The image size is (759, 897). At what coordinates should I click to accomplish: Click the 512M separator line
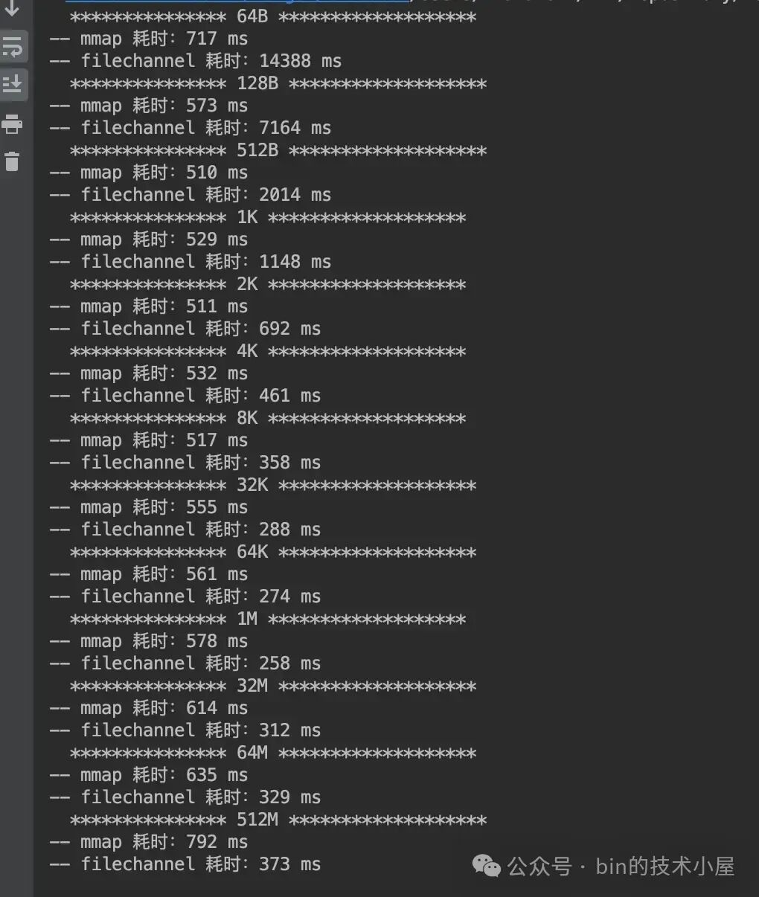pyautogui.click(x=278, y=820)
